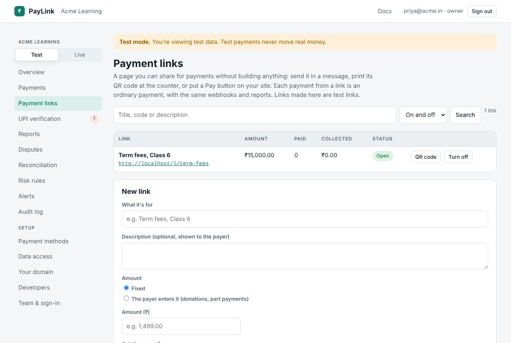Open Your domain settings
511x343 pixels.
pos(58,272)
